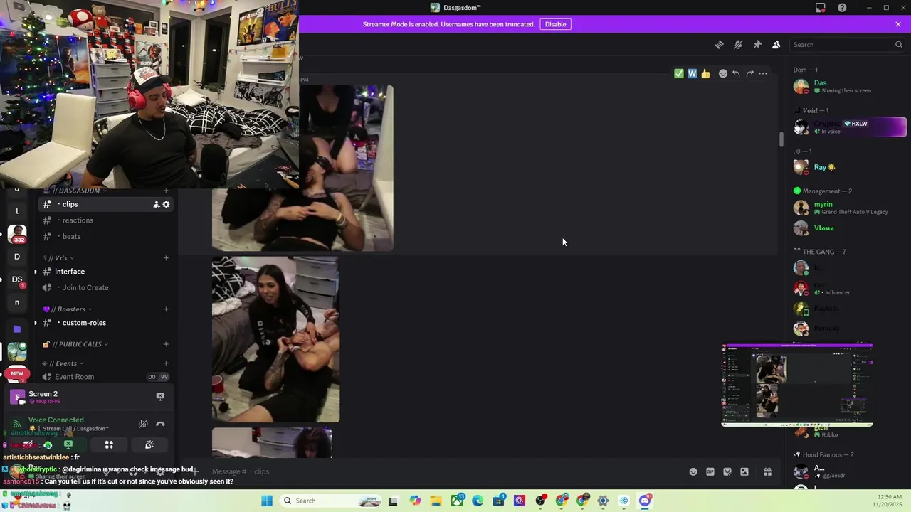Click Create Invite icon for clips channel
911x512 pixels.
[156, 204]
